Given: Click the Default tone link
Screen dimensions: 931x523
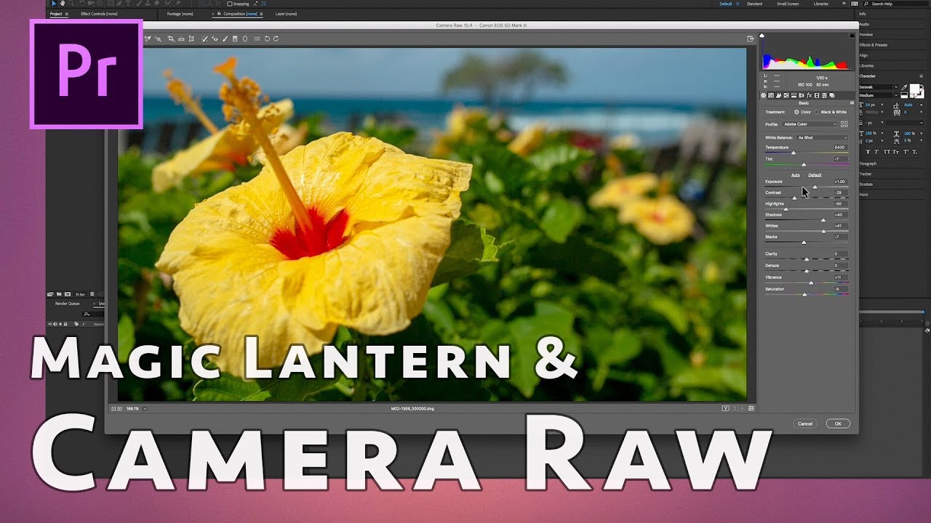Looking at the screenshot, I should click(815, 175).
